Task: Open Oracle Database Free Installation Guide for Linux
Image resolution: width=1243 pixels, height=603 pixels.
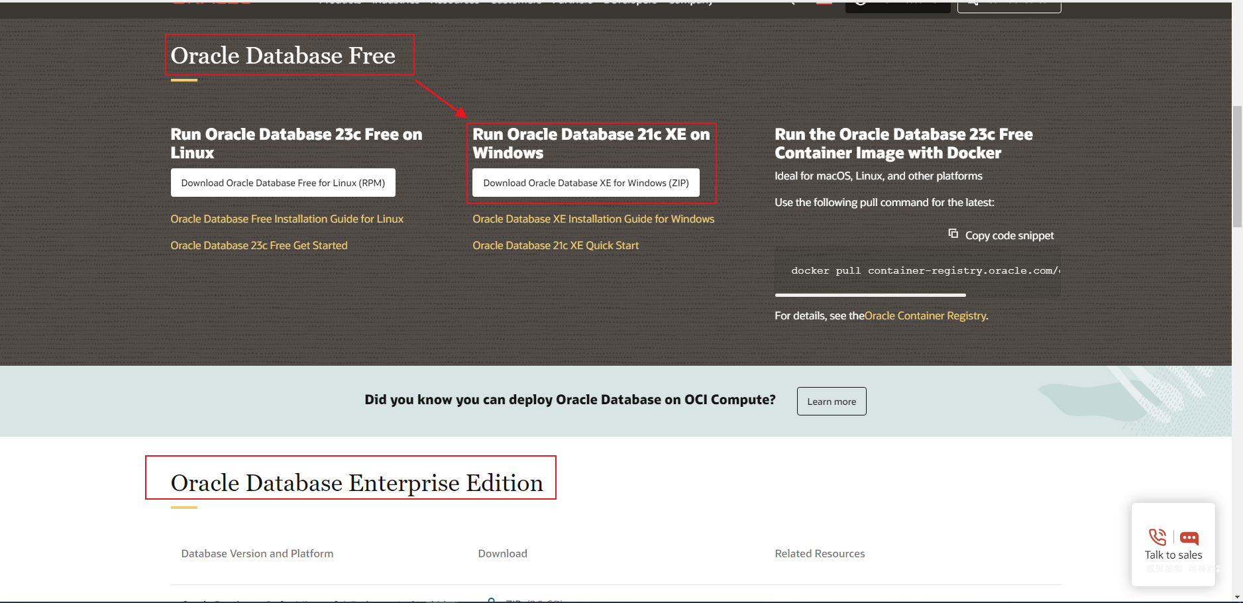Action: coord(287,219)
